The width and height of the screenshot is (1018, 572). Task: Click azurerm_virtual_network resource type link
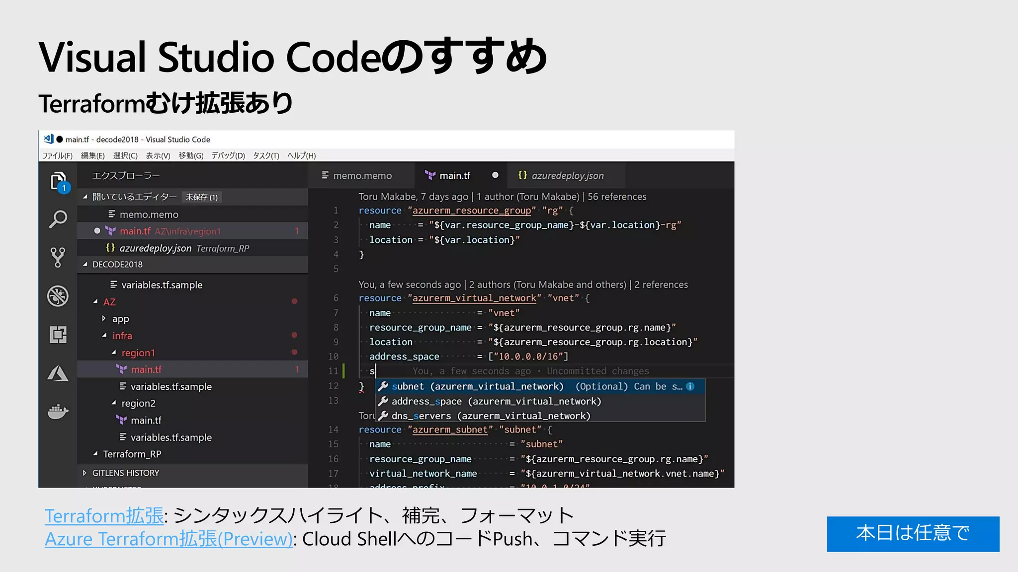474,298
